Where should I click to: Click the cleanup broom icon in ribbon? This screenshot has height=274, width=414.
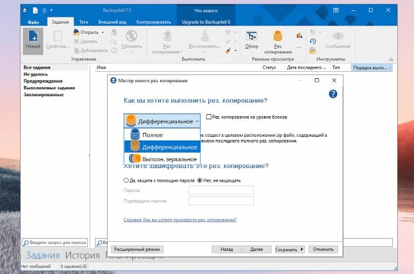228,51
